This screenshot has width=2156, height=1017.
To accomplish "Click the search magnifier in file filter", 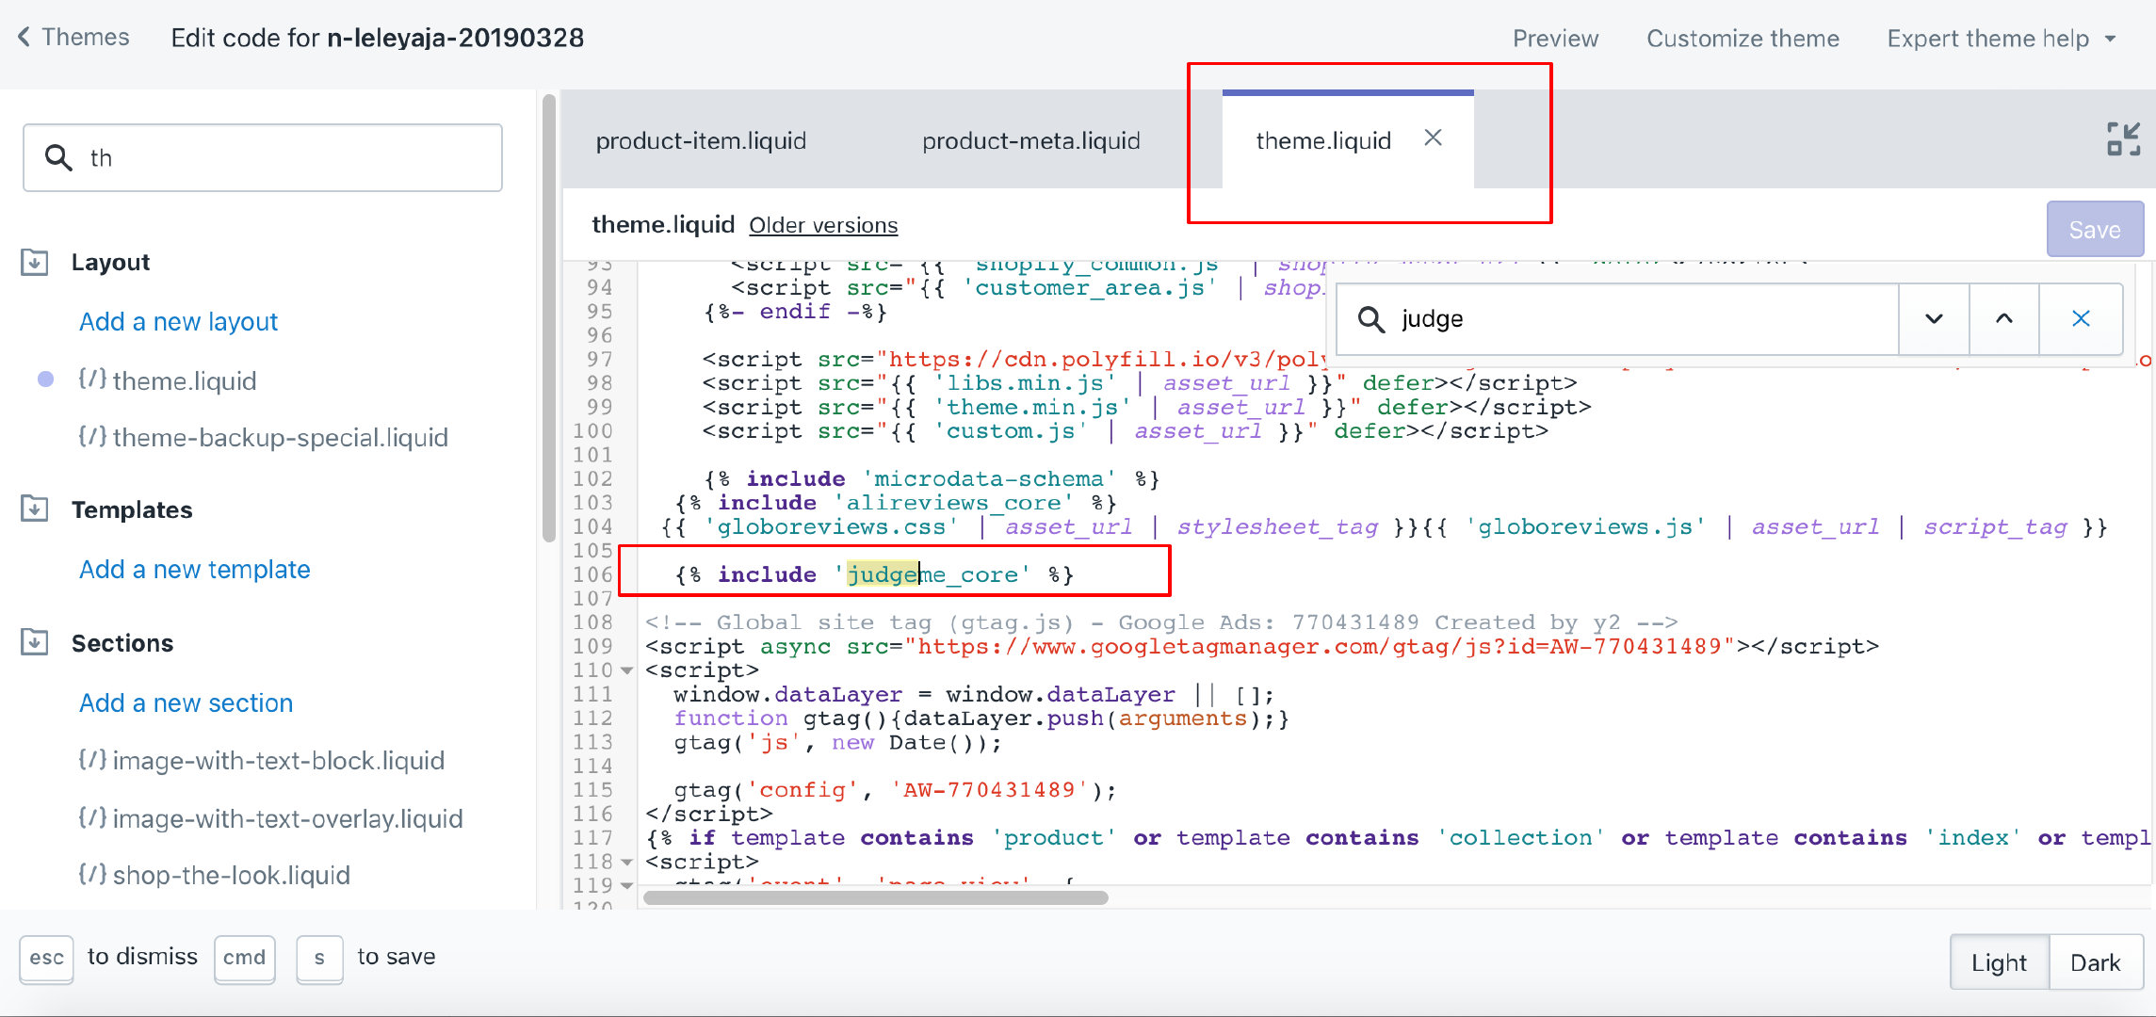I will tap(58, 157).
